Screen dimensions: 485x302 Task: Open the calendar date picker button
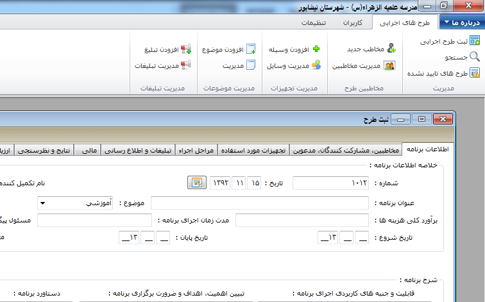click(x=196, y=183)
